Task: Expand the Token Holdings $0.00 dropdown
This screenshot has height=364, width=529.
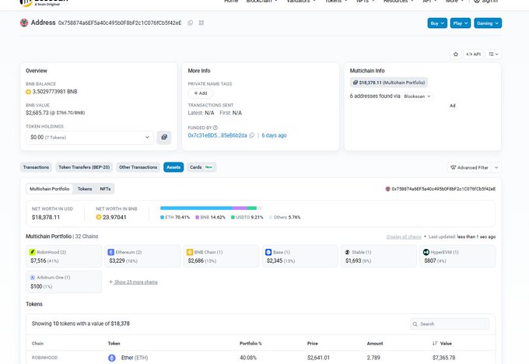Action: (89, 138)
